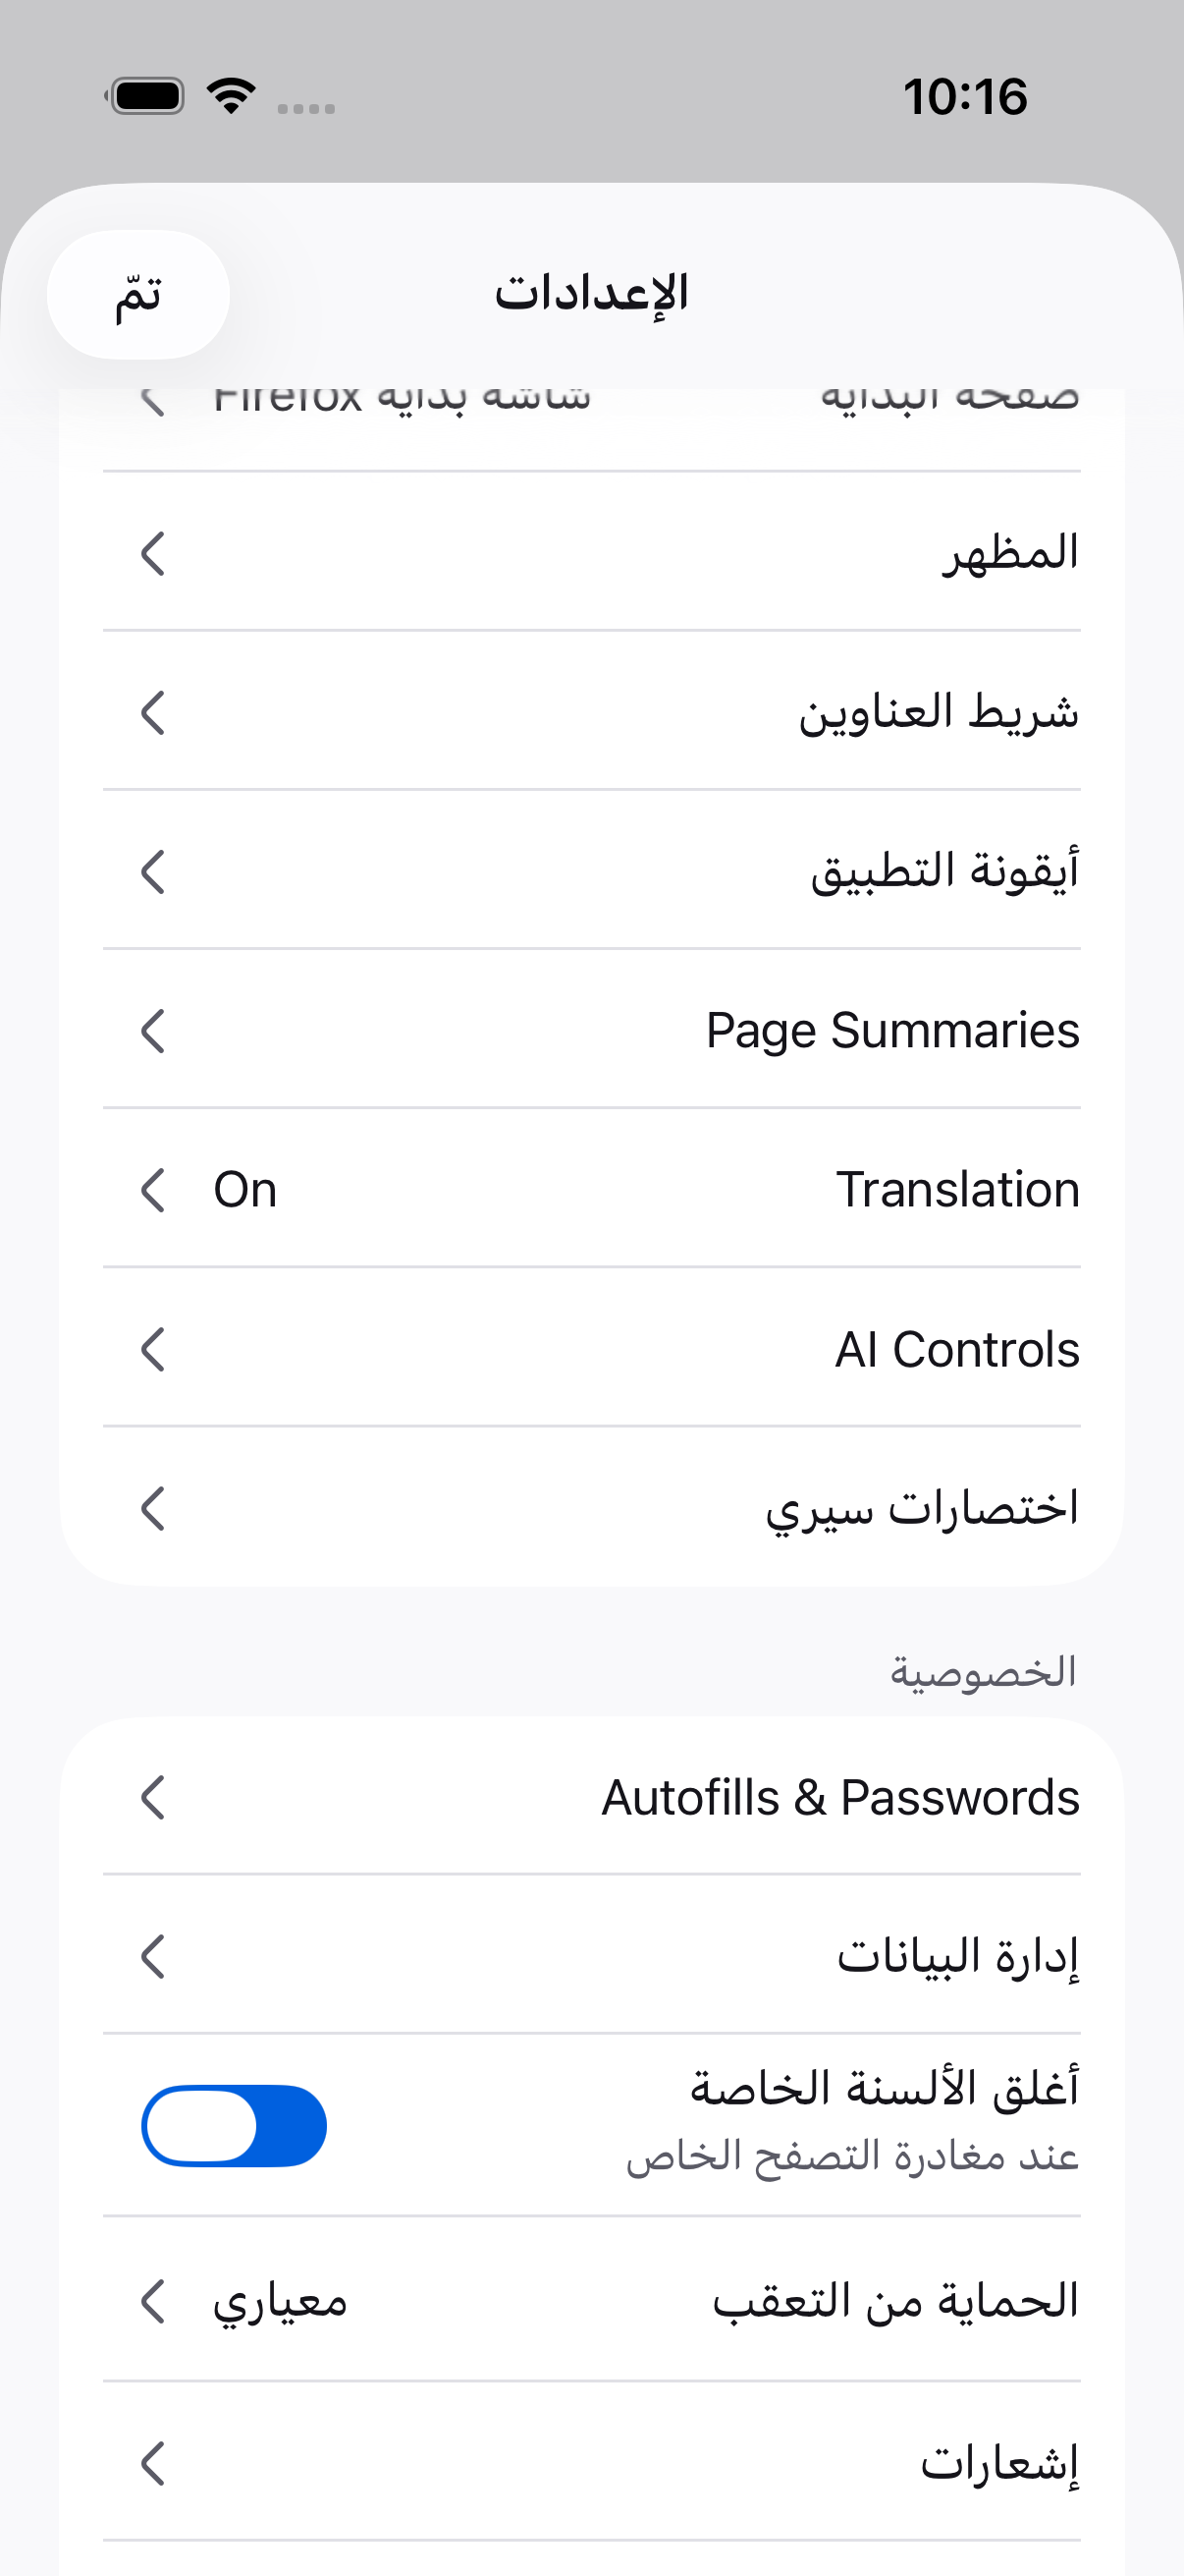
Task: Open the Translation settings item
Action: coord(591,1190)
